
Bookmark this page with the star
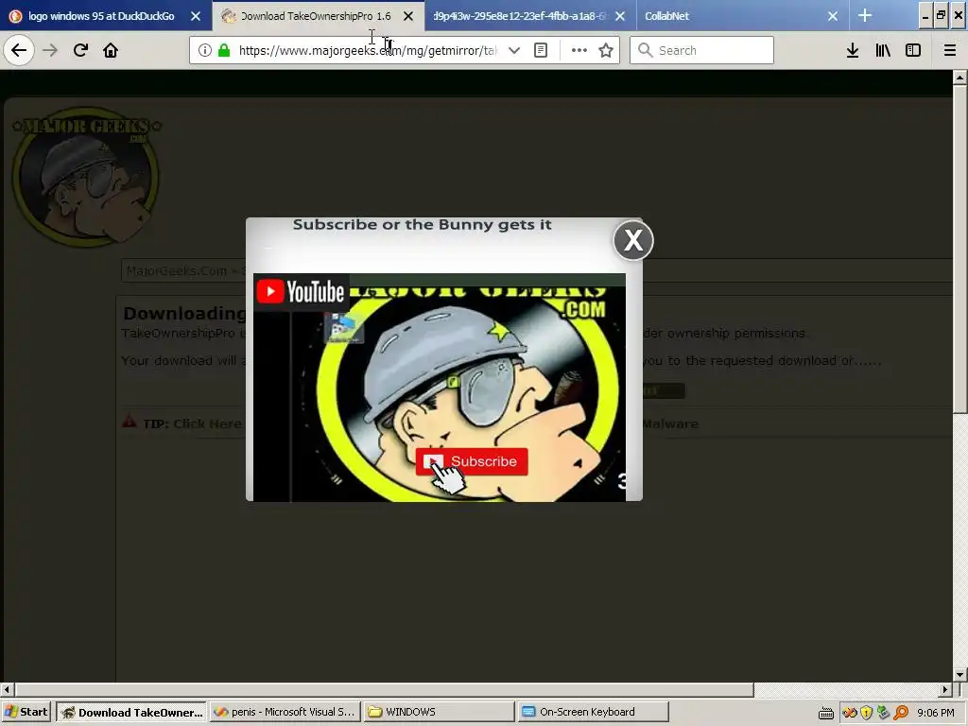pyautogui.click(x=606, y=50)
